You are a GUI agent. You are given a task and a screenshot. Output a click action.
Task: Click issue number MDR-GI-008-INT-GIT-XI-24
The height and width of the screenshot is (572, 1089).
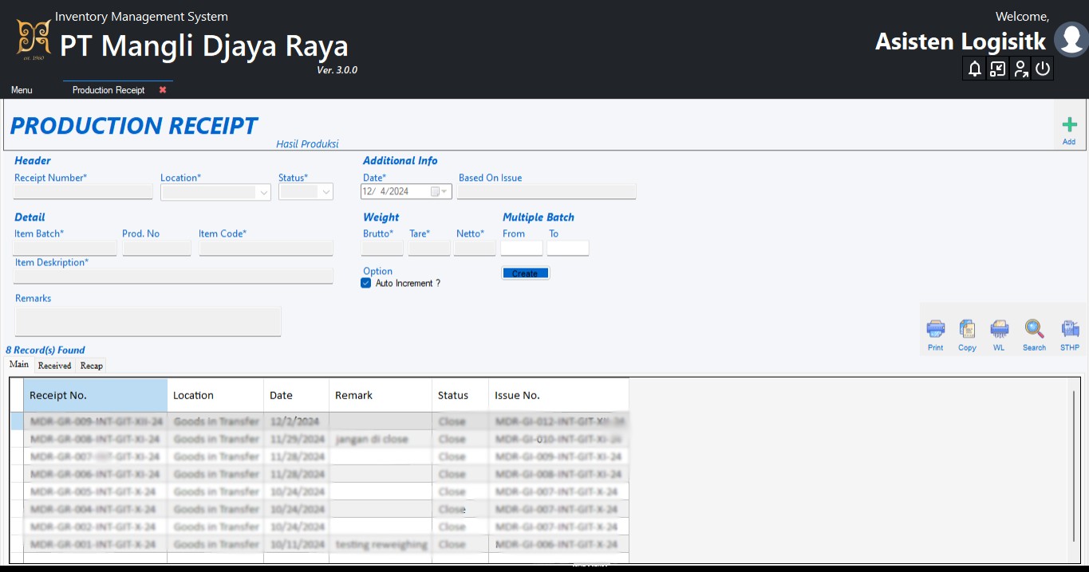coord(558,474)
